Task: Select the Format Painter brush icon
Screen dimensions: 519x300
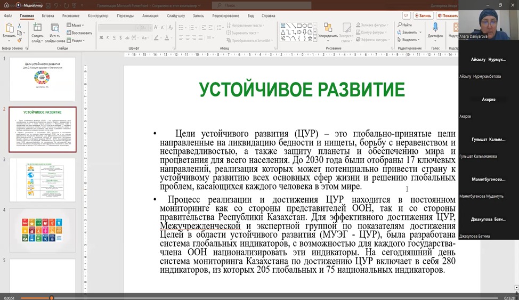Action: point(20,40)
